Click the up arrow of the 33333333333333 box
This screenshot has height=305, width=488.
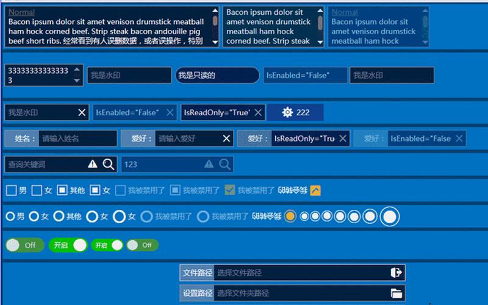[77, 69]
